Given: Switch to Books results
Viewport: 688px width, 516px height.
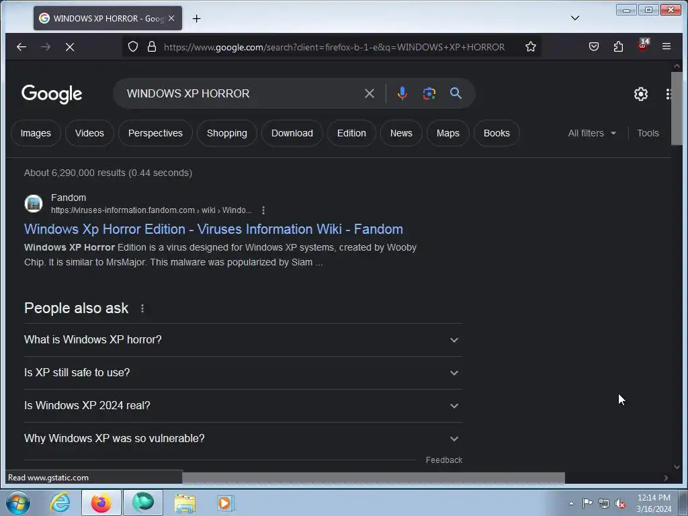Looking at the screenshot, I should (x=497, y=133).
